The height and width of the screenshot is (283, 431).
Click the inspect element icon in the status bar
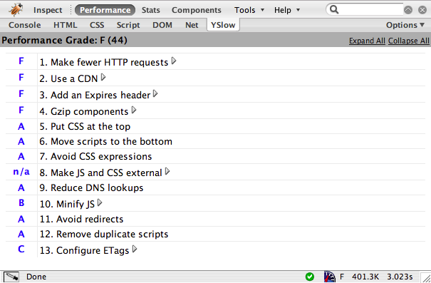[x=11, y=277]
